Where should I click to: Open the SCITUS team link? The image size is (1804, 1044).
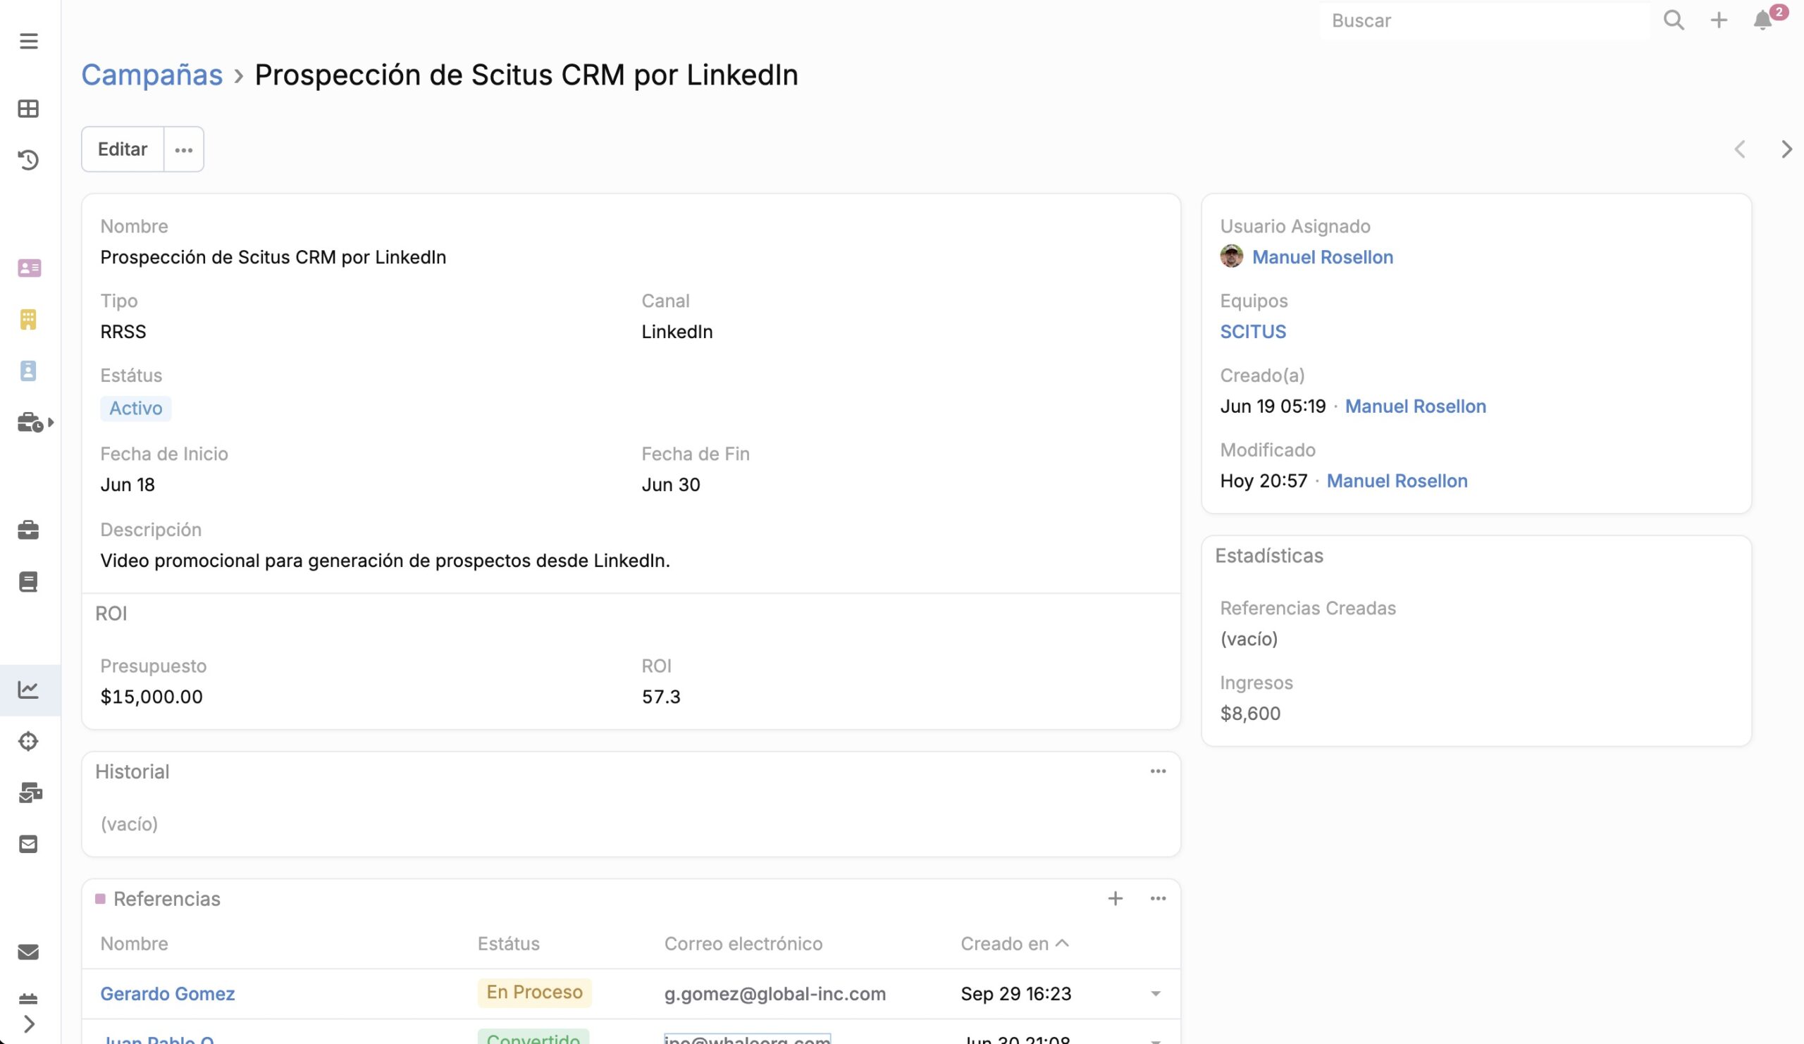click(x=1253, y=331)
